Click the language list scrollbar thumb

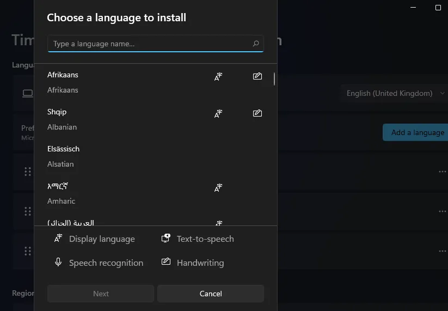click(274, 80)
